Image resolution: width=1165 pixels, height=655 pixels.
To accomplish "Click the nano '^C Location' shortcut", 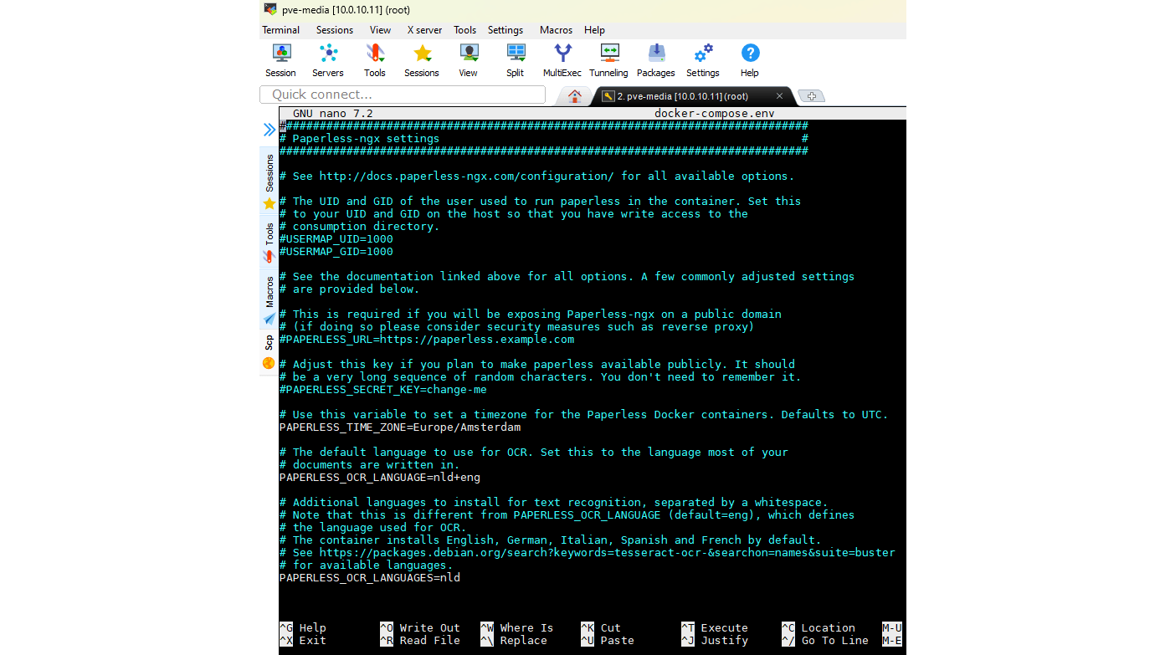I will 819,628.
